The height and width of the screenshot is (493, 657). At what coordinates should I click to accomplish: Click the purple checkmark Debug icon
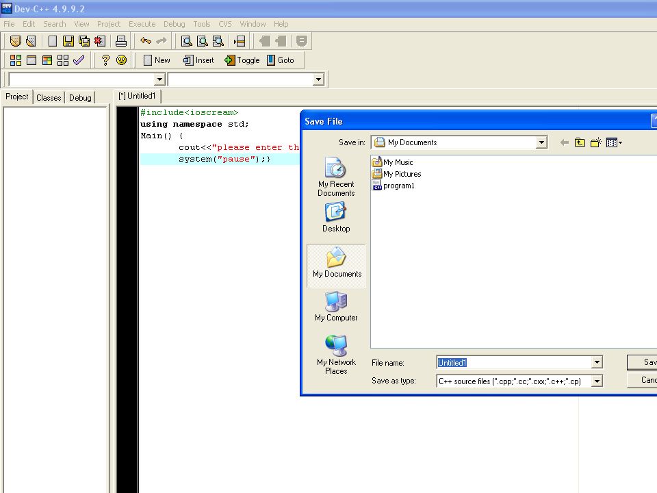[x=79, y=60]
